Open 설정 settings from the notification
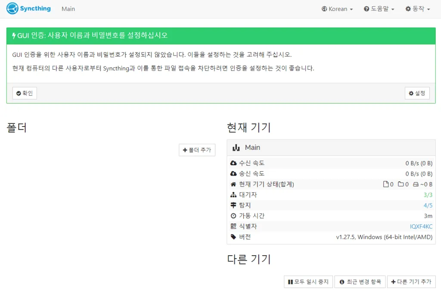 click(x=417, y=93)
